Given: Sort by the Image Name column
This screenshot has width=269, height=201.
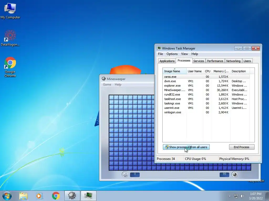Looking at the screenshot, I should [174, 71].
